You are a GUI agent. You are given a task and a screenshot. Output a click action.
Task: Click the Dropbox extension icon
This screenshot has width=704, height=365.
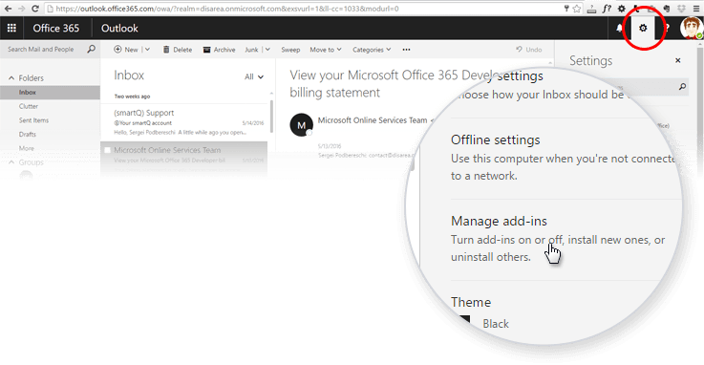(x=681, y=9)
